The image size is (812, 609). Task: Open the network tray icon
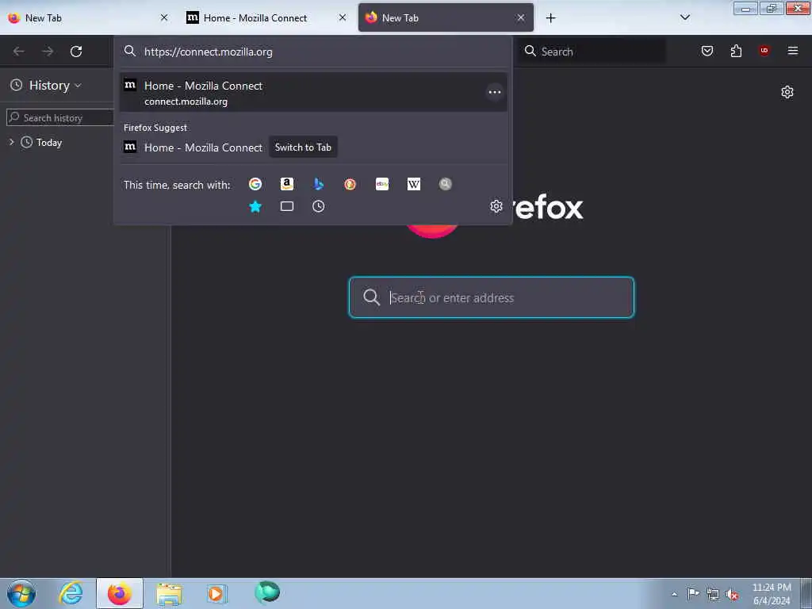click(713, 595)
